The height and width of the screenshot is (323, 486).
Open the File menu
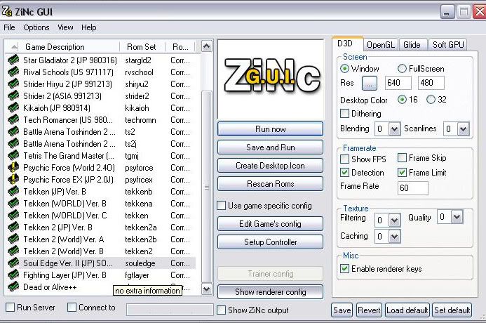(x=9, y=27)
